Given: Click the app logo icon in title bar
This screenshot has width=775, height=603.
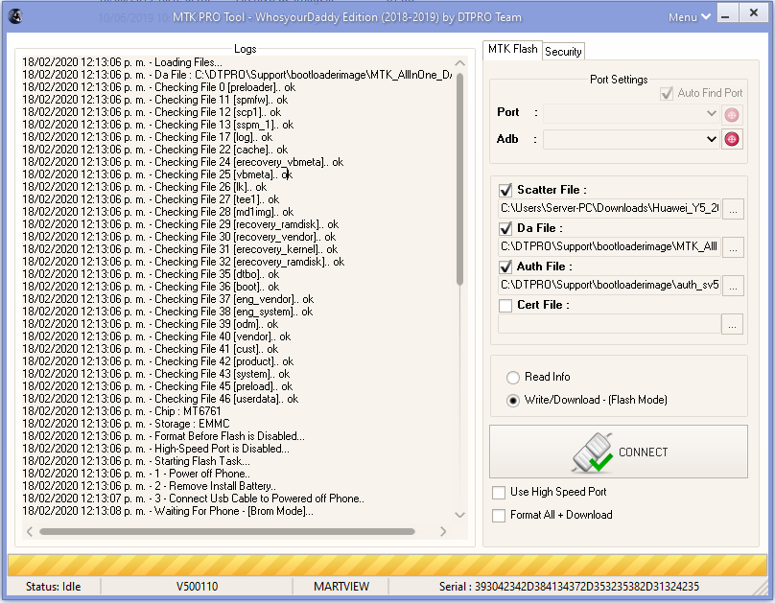Looking at the screenshot, I should pyautogui.click(x=15, y=16).
